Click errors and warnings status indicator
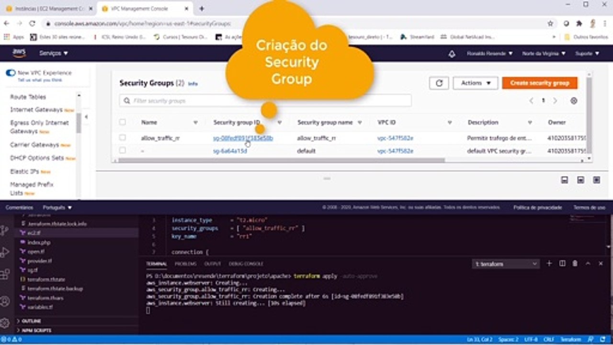613x345 pixels. 11,339
